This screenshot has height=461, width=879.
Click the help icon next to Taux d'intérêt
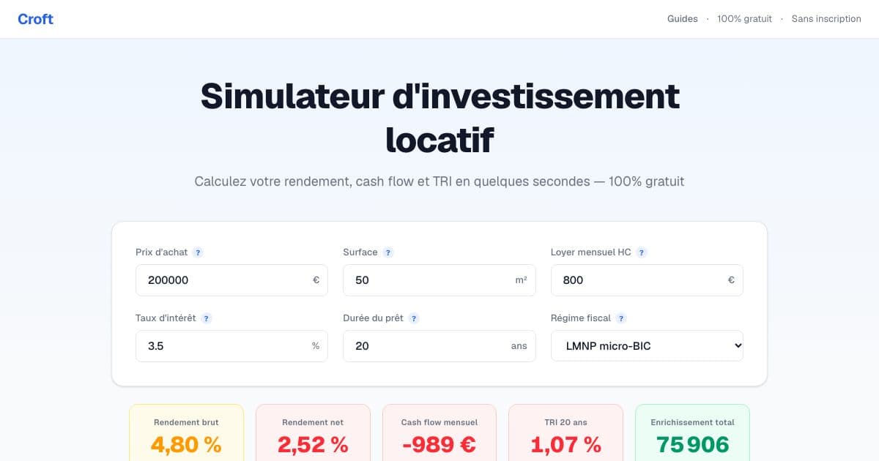coord(207,318)
